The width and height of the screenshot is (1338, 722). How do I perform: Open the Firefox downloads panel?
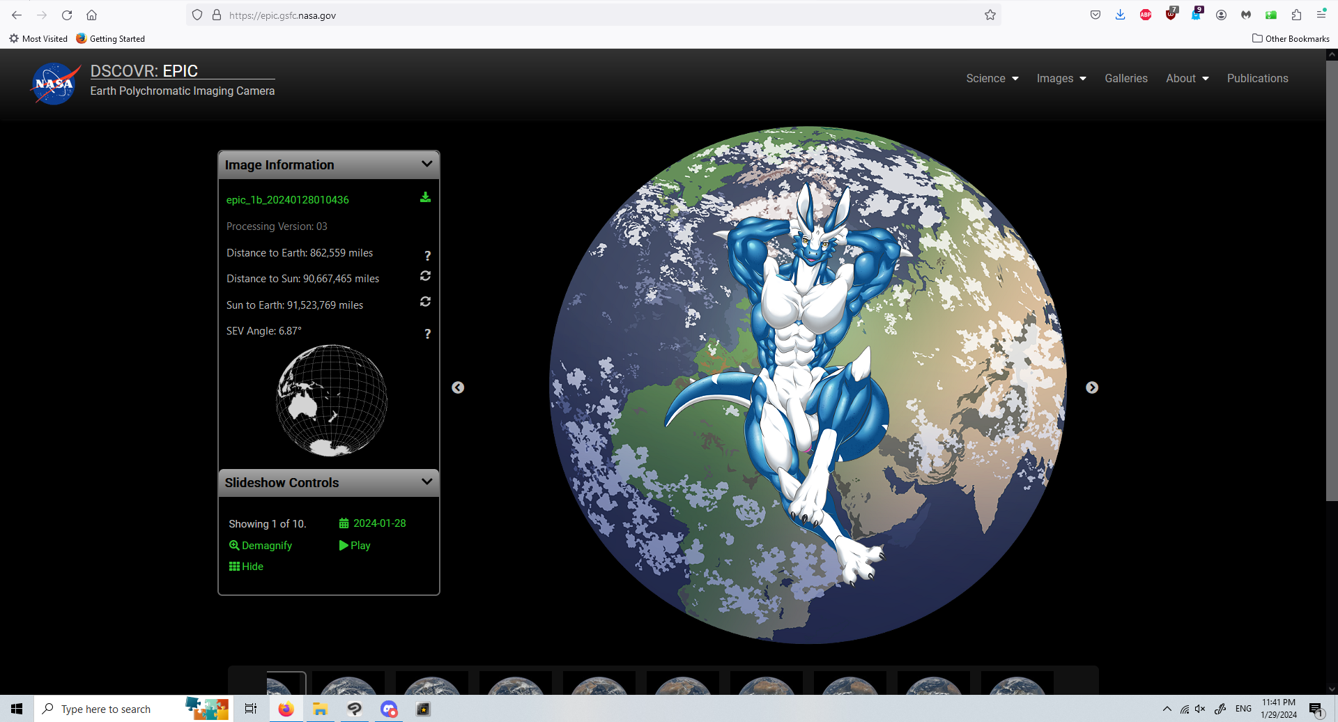(x=1121, y=15)
